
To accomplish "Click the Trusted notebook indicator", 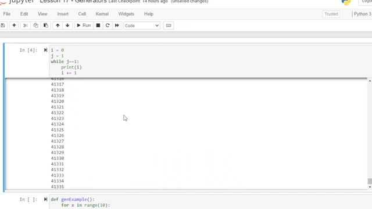I will tap(331, 14).
